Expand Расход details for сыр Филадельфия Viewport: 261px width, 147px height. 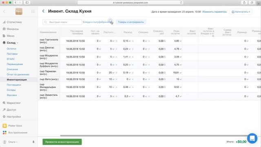pyautogui.click(x=133, y=87)
